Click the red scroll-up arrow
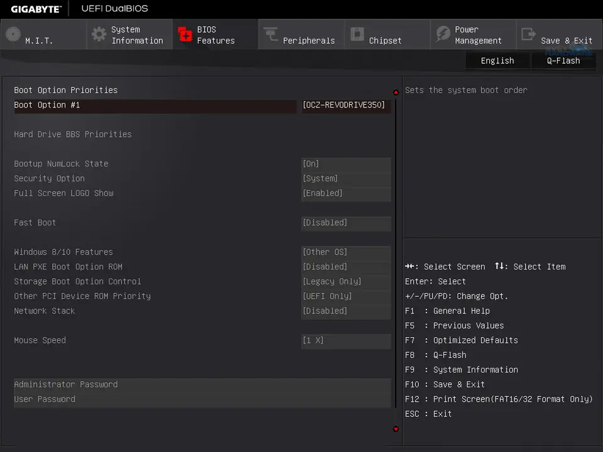This screenshot has width=603, height=452. click(396, 92)
